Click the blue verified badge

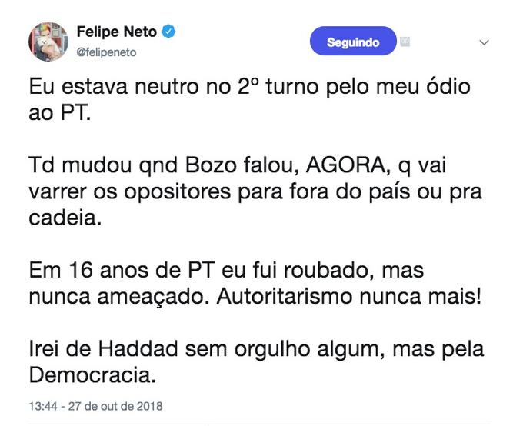pyautogui.click(x=169, y=32)
